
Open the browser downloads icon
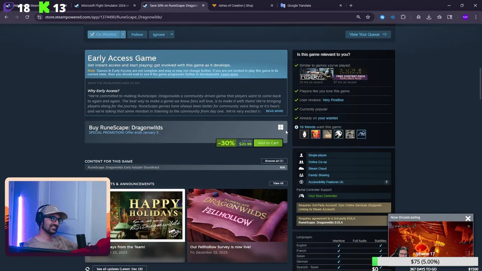coord(429,17)
